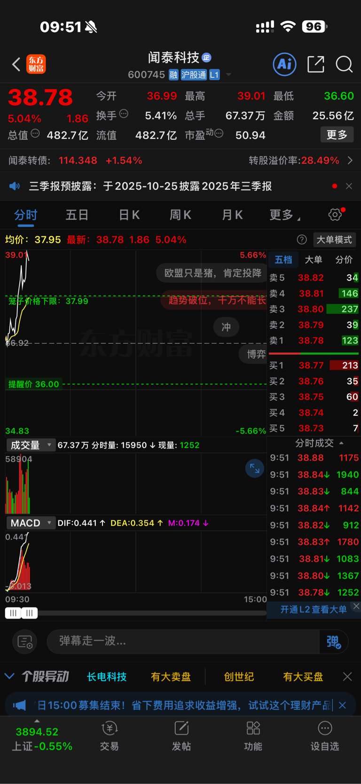Tap 设自选 add to watchlist
361x784 pixels.
(x=325, y=736)
